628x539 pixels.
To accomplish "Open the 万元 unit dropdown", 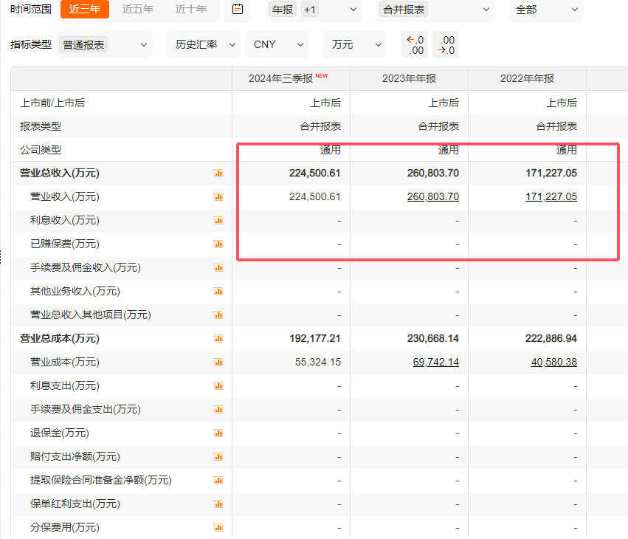I will (354, 45).
